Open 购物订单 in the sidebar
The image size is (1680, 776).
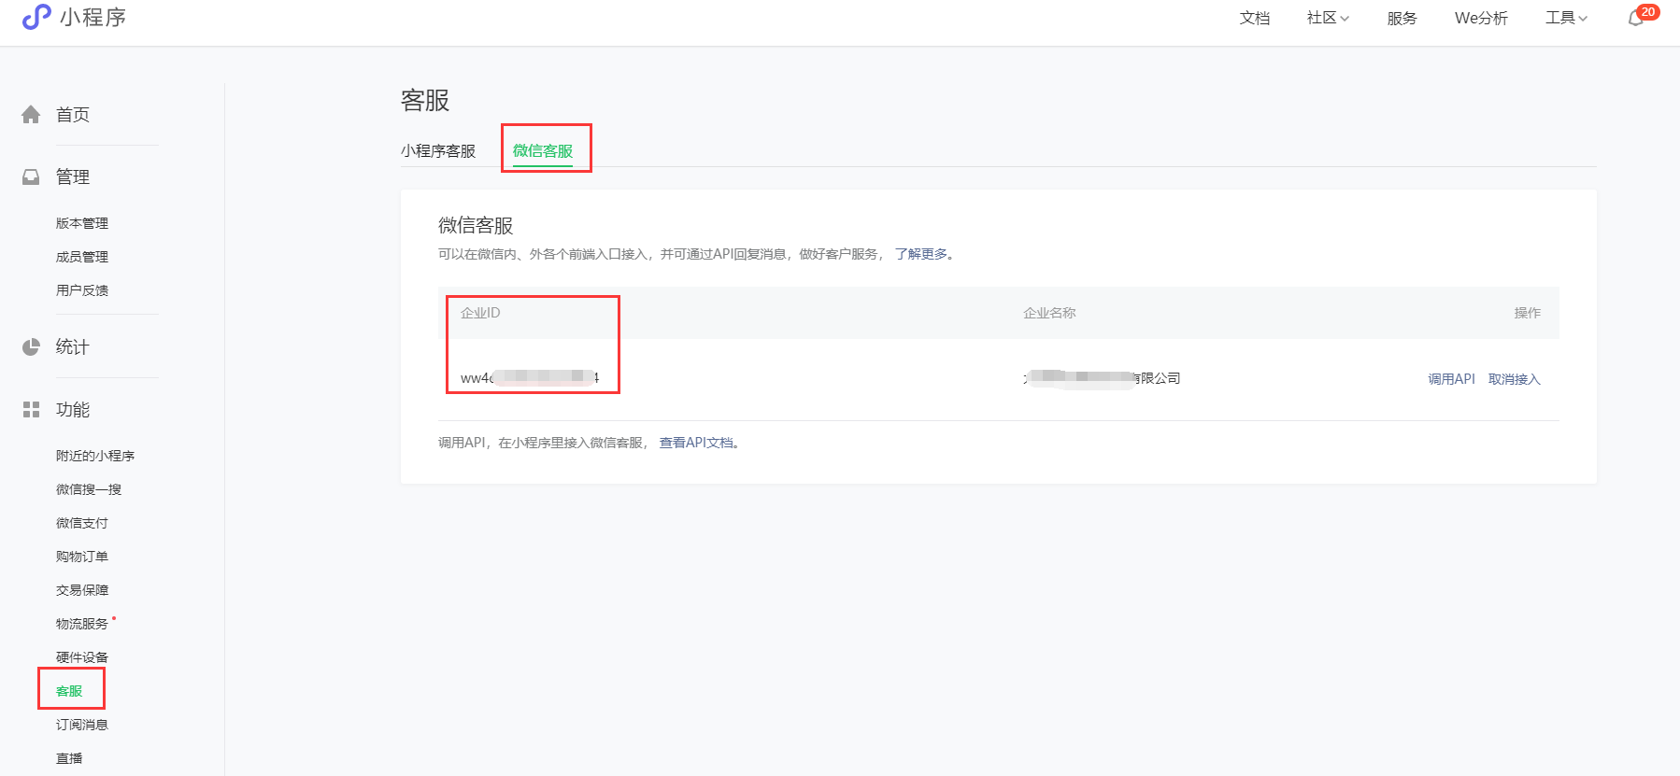pos(82,557)
